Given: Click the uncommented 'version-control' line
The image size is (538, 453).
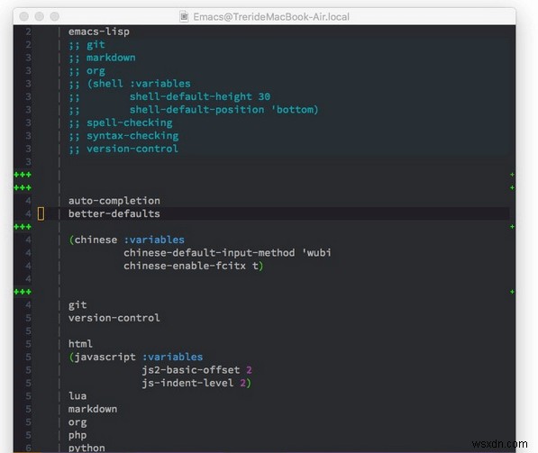Looking at the screenshot, I should click(114, 318).
